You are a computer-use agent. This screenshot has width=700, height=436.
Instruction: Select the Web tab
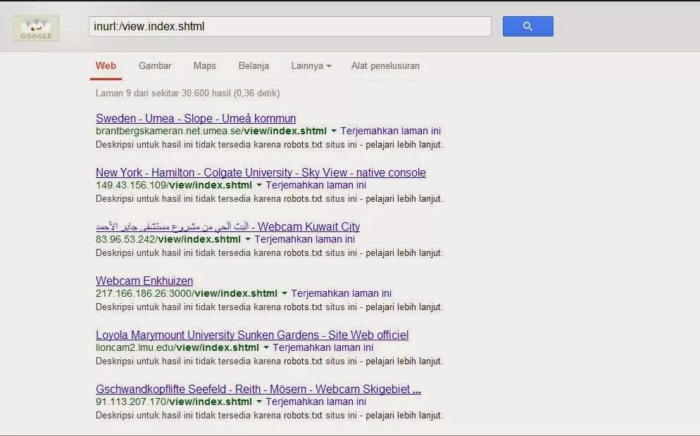click(x=106, y=66)
